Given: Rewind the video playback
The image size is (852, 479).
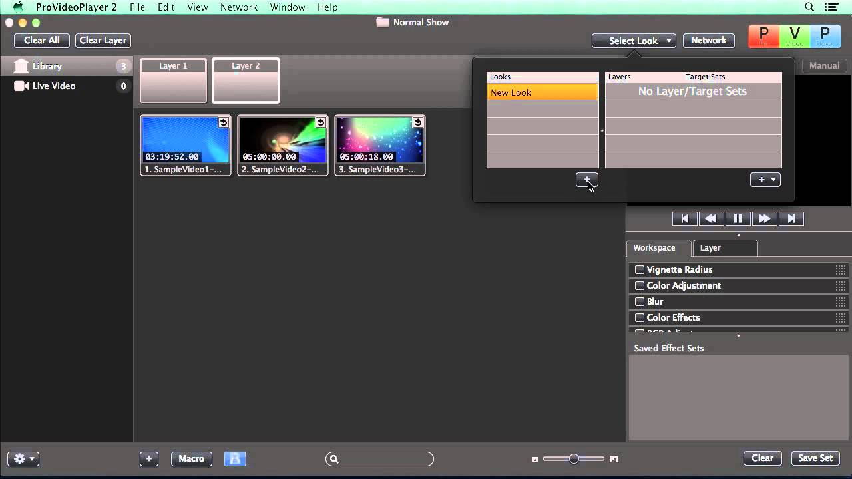Looking at the screenshot, I should tap(711, 218).
